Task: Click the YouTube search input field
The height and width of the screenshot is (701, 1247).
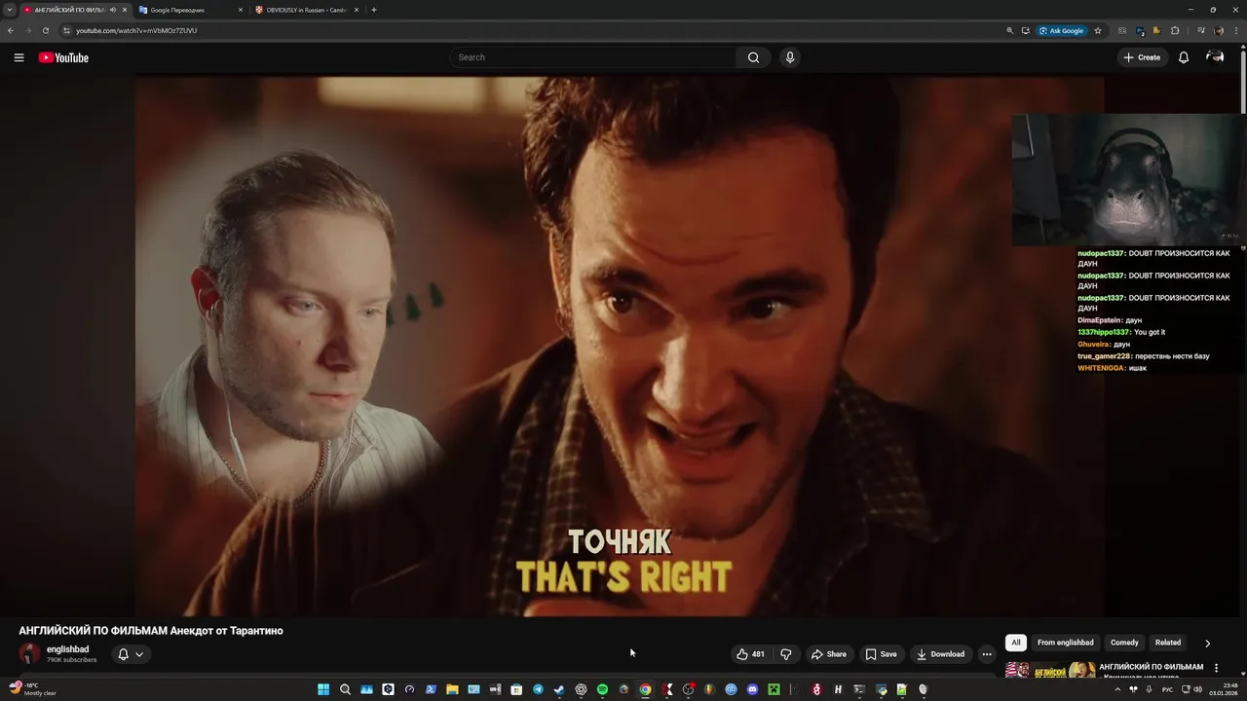Action: (594, 57)
